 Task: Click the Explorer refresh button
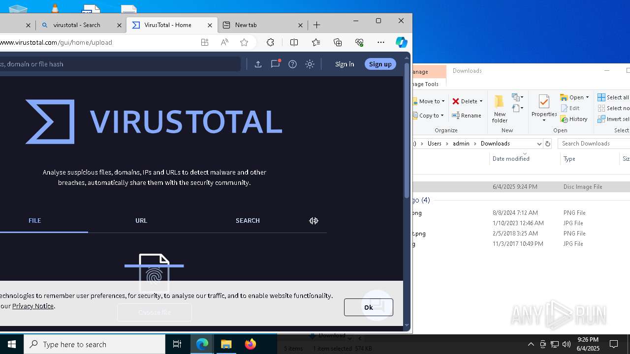tap(548, 144)
